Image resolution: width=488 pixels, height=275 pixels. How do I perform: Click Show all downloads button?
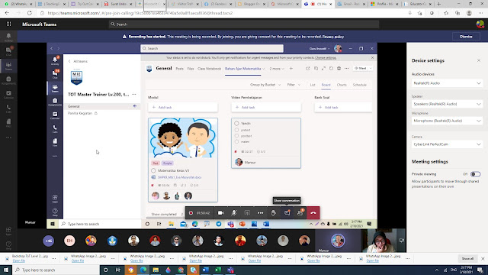pos(467,258)
